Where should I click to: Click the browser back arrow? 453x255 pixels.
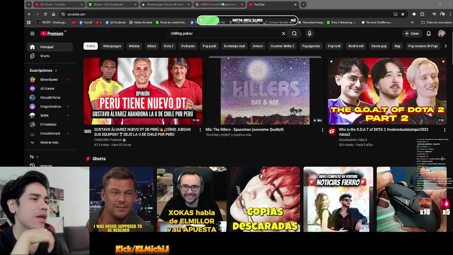point(29,14)
